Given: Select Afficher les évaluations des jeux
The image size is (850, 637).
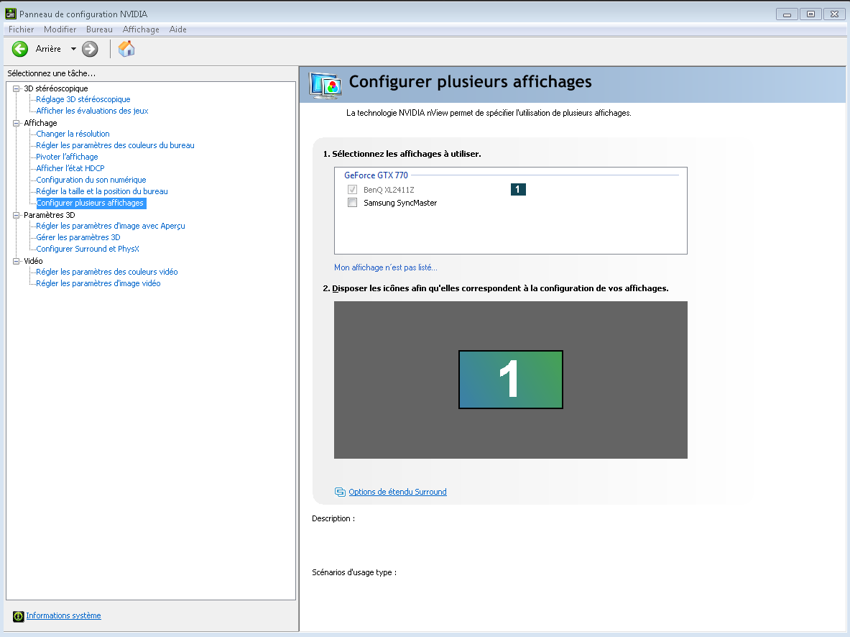Looking at the screenshot, I should 92,111.
